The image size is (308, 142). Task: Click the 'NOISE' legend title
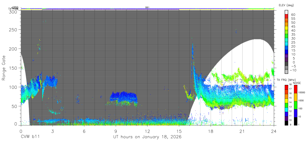click(x=296, y=83)
